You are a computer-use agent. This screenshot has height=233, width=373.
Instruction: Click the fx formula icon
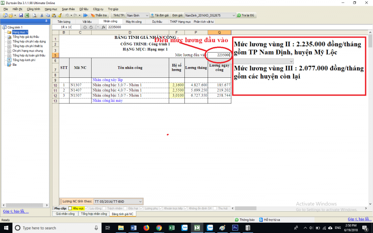pos(104,27)
